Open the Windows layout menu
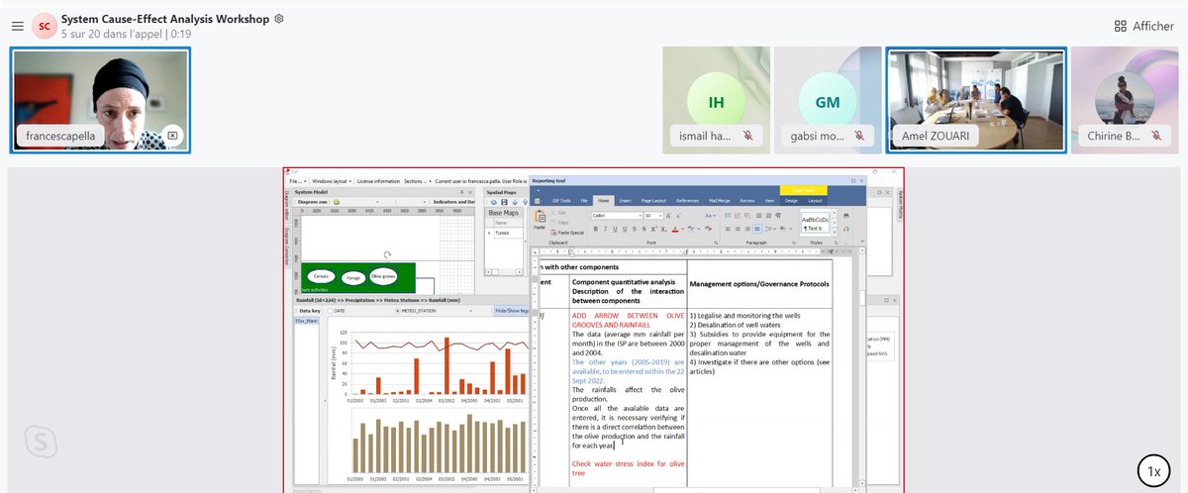 pyautogui.click(x=330, y=182)
